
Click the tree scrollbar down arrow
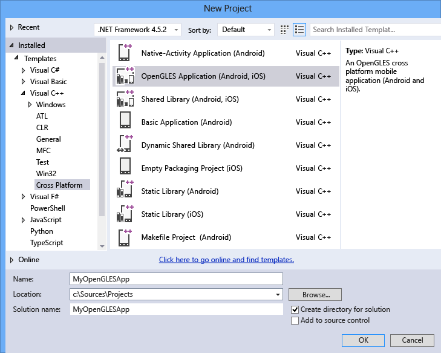click(x=102, y=246)
